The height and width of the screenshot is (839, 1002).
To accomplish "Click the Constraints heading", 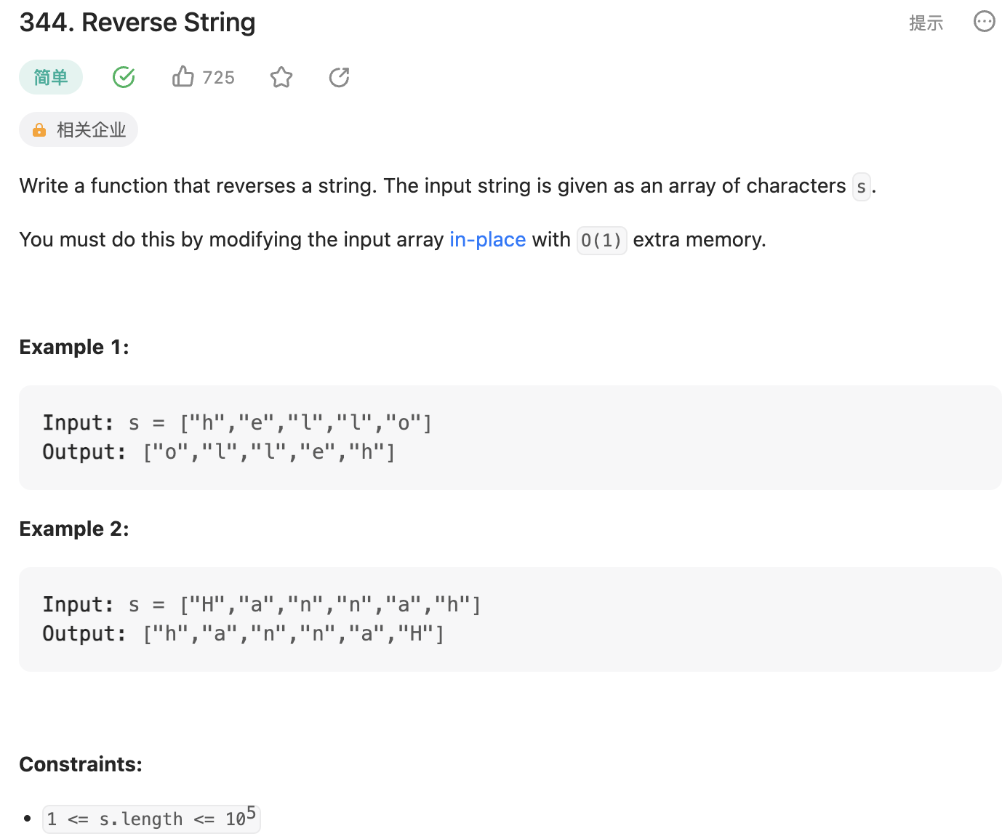I will [81, 764].
